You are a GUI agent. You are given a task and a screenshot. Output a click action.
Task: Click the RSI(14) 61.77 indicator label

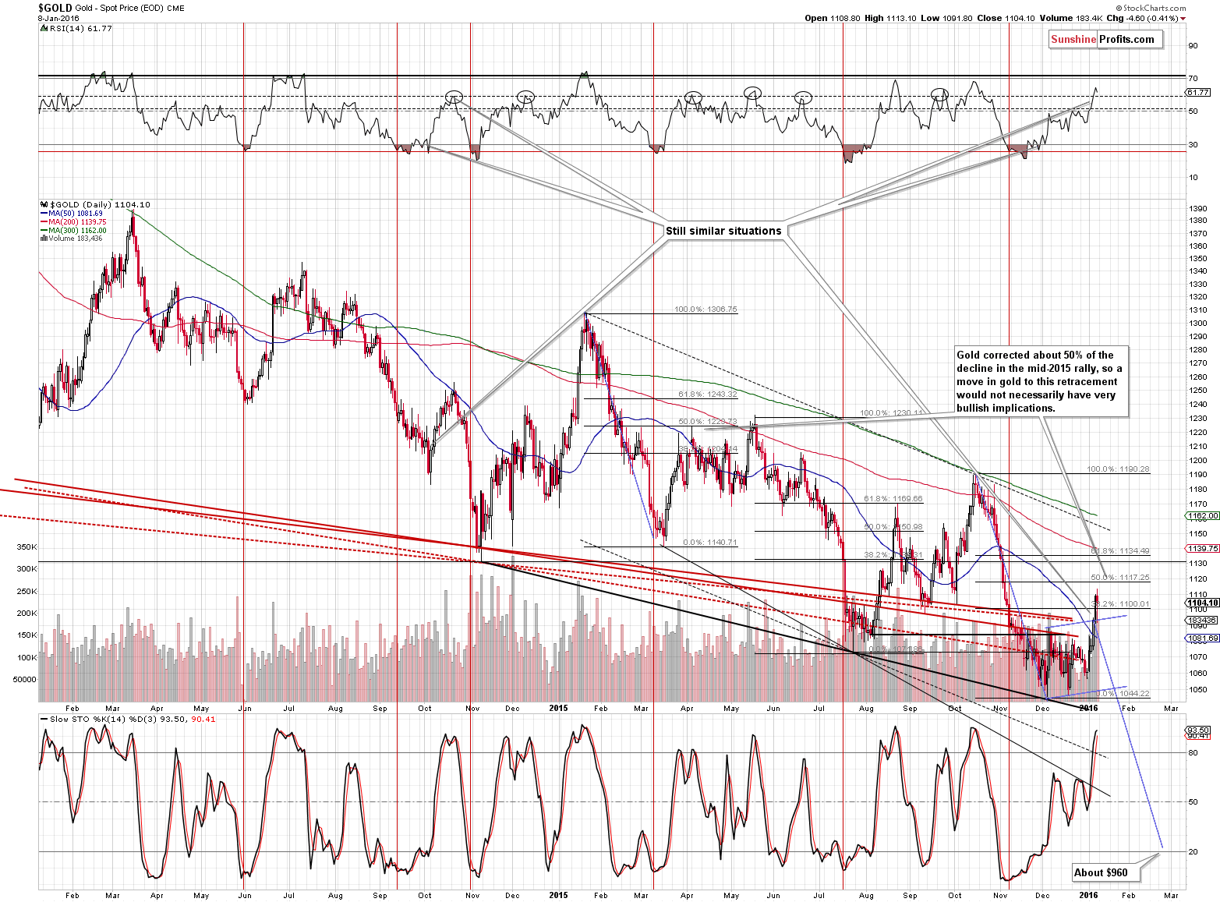[78, 28]
